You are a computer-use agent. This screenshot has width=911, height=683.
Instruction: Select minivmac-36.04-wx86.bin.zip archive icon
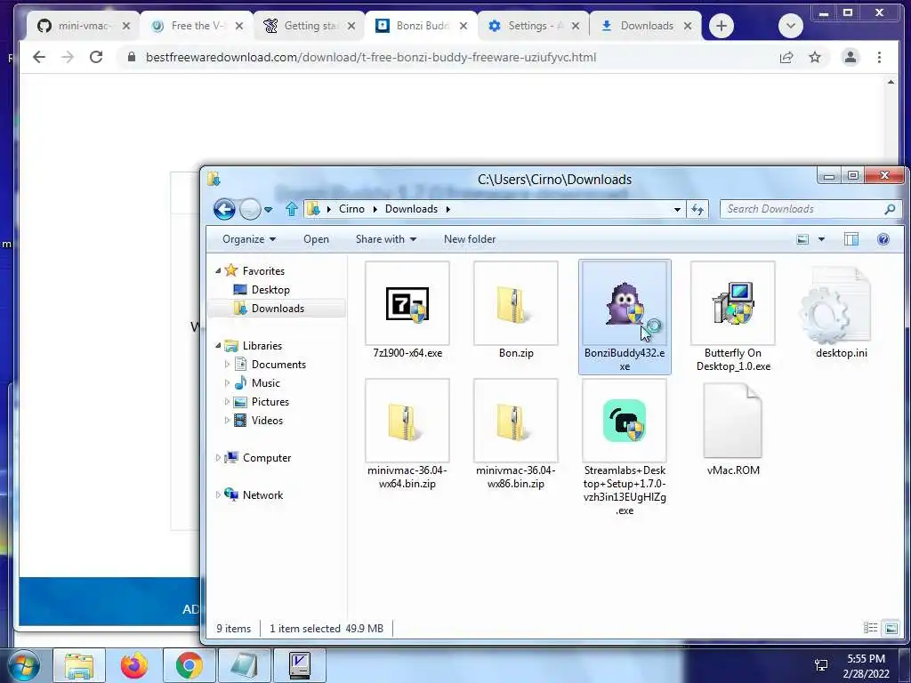tap(515, 421)
